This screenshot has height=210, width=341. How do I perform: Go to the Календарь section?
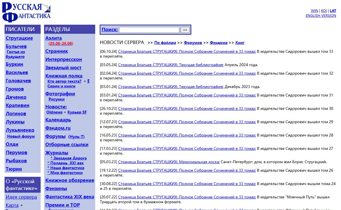[58, 120]
